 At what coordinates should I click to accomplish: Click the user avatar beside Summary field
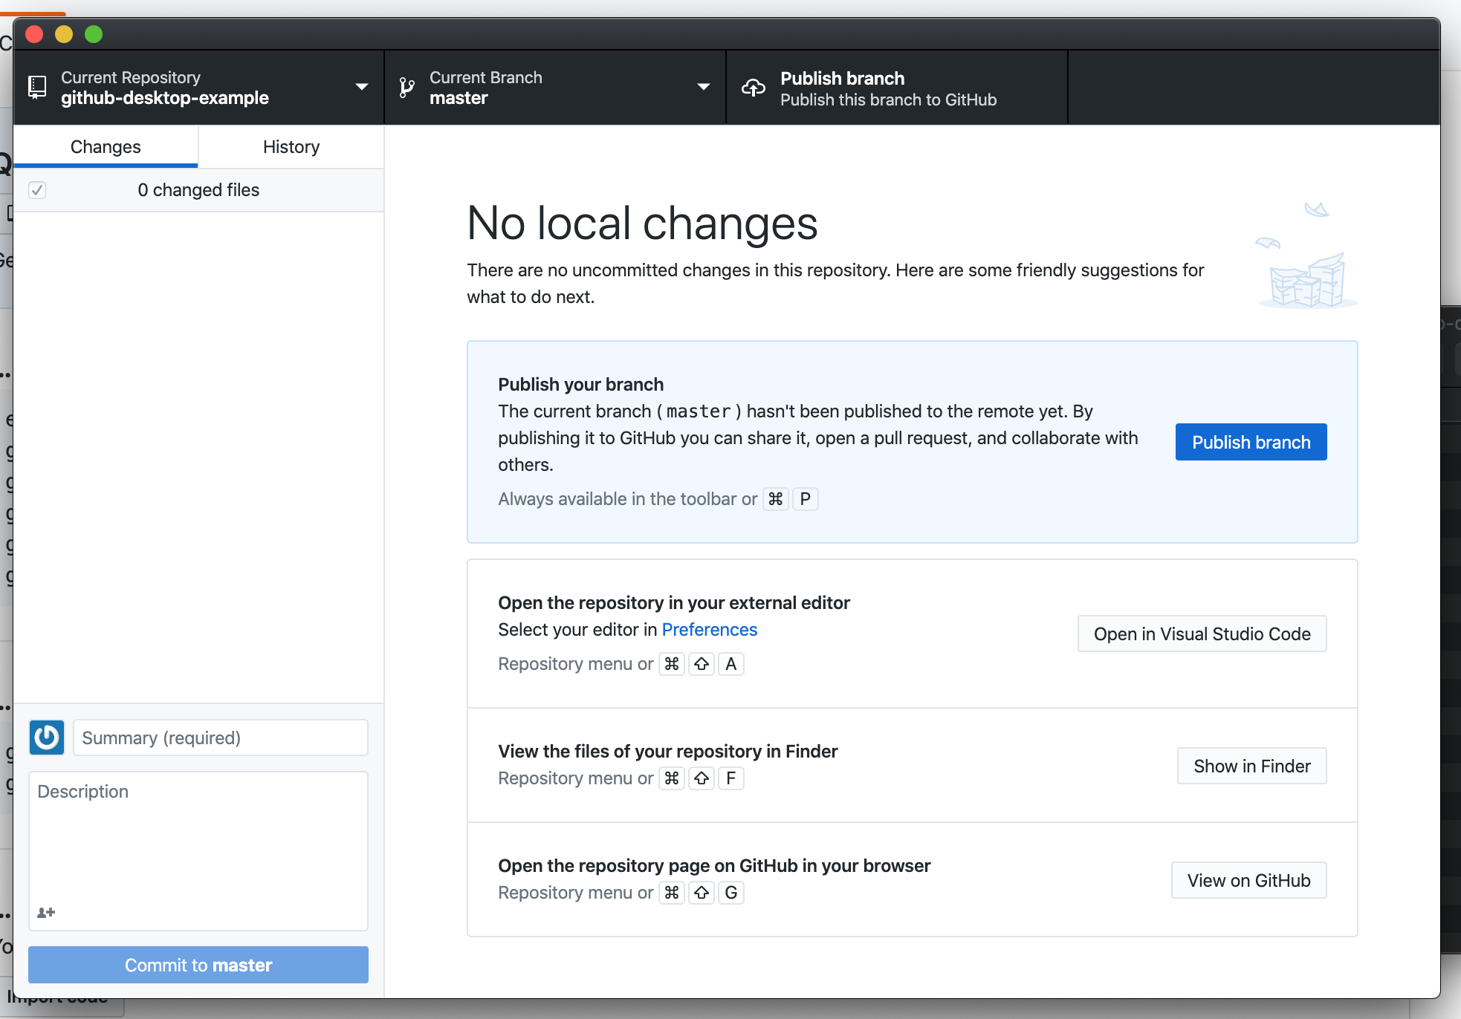pos(47,738)
